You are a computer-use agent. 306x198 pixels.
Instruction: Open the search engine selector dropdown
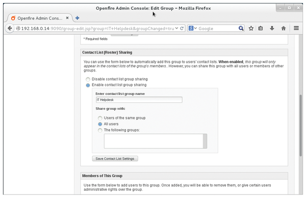[x=193, y=28]
